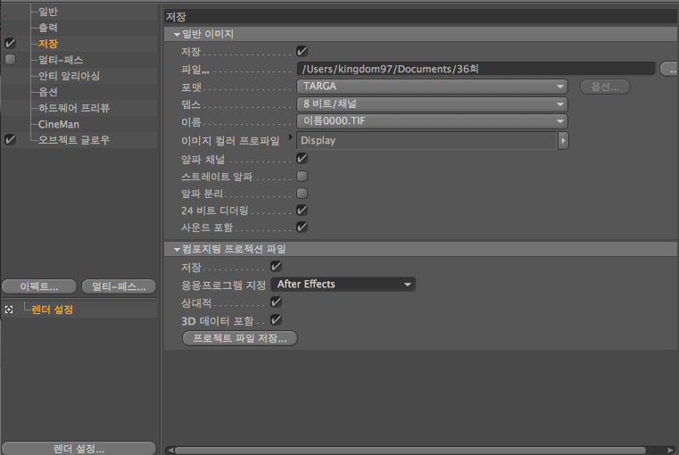Viewport: 679px width, 455px height.
Task: Click the render setting icon beside 렌더 설정
Action: pyautogui.click(x=9, y=310)
